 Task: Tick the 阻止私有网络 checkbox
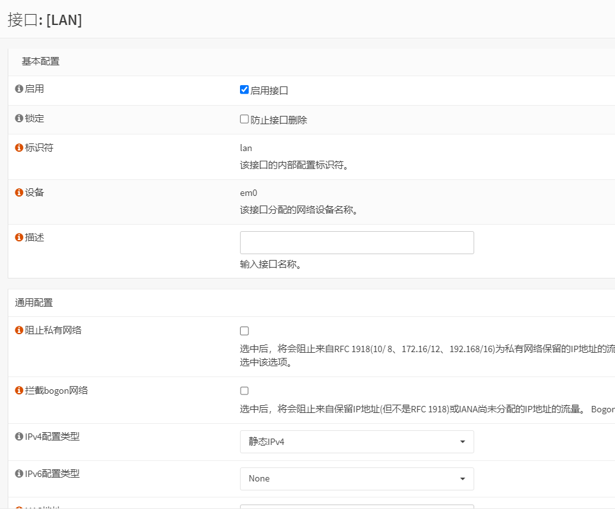point(244,331)
